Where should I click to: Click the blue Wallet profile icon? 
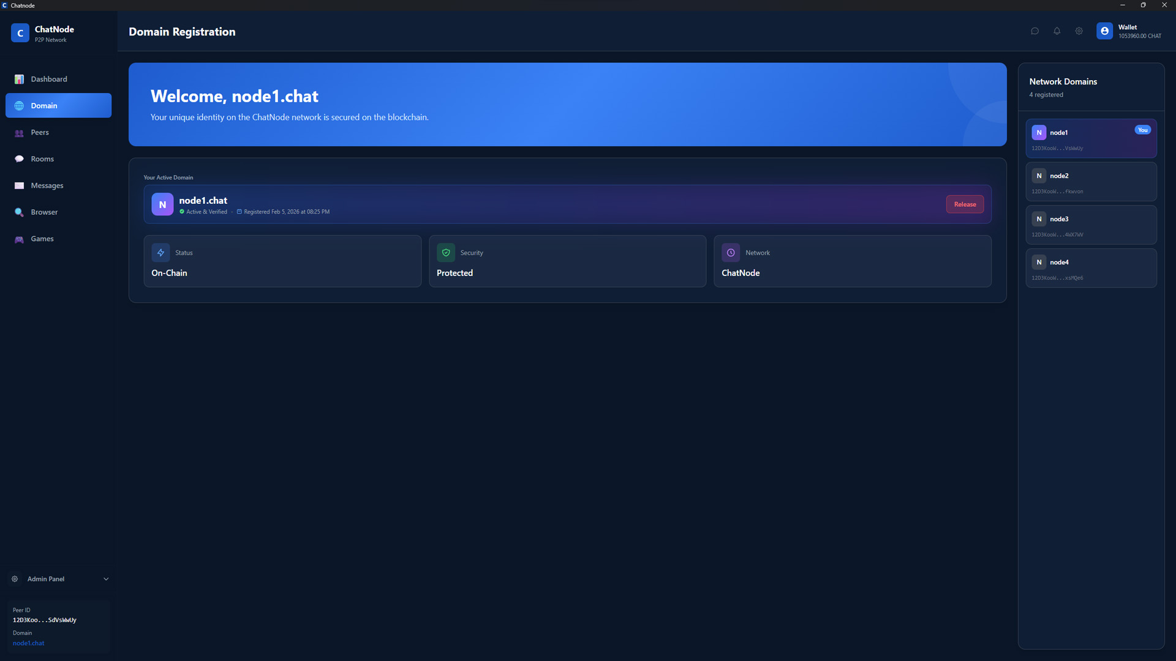(1104, 31)
